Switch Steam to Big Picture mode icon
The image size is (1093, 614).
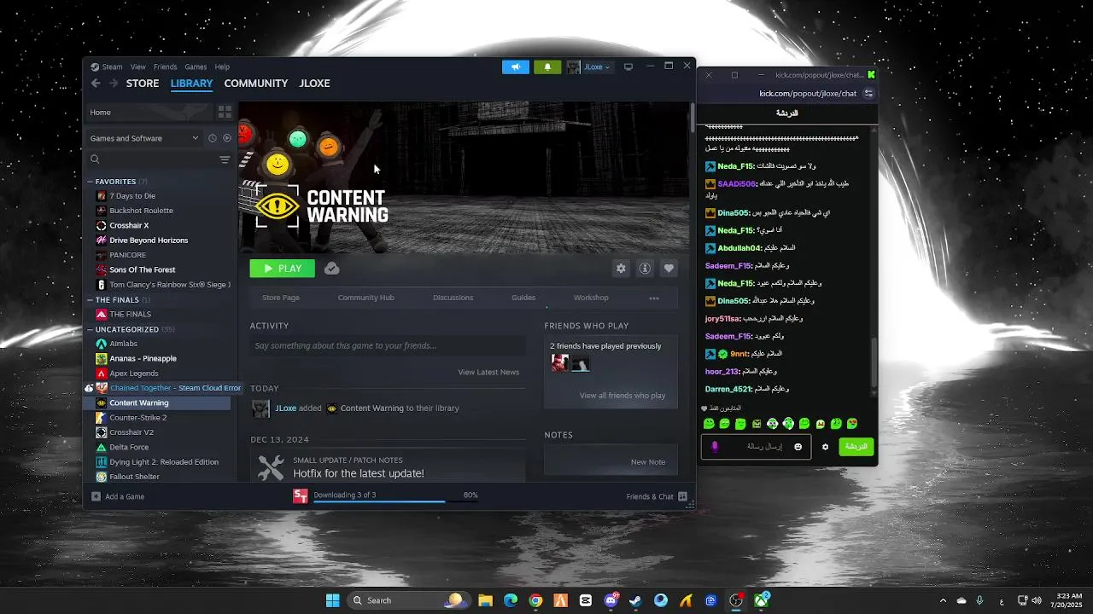click(628, 67)
